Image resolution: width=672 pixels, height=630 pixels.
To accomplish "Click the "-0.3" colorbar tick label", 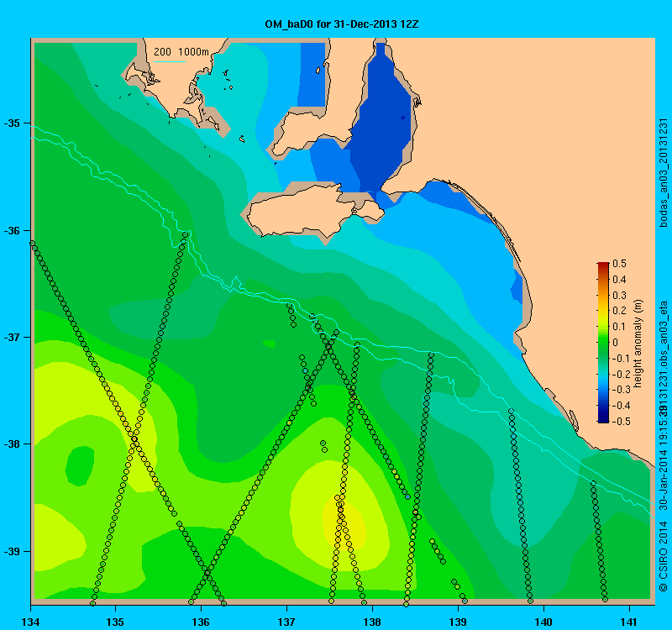I will click(x=620, y=390).
